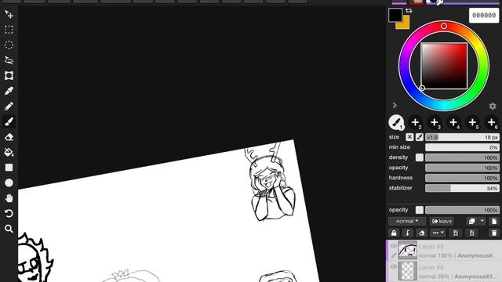This screenshot has width=502, height=282.
Task: Open the three-dots layer options dropdown
Action: coord(438,233)
